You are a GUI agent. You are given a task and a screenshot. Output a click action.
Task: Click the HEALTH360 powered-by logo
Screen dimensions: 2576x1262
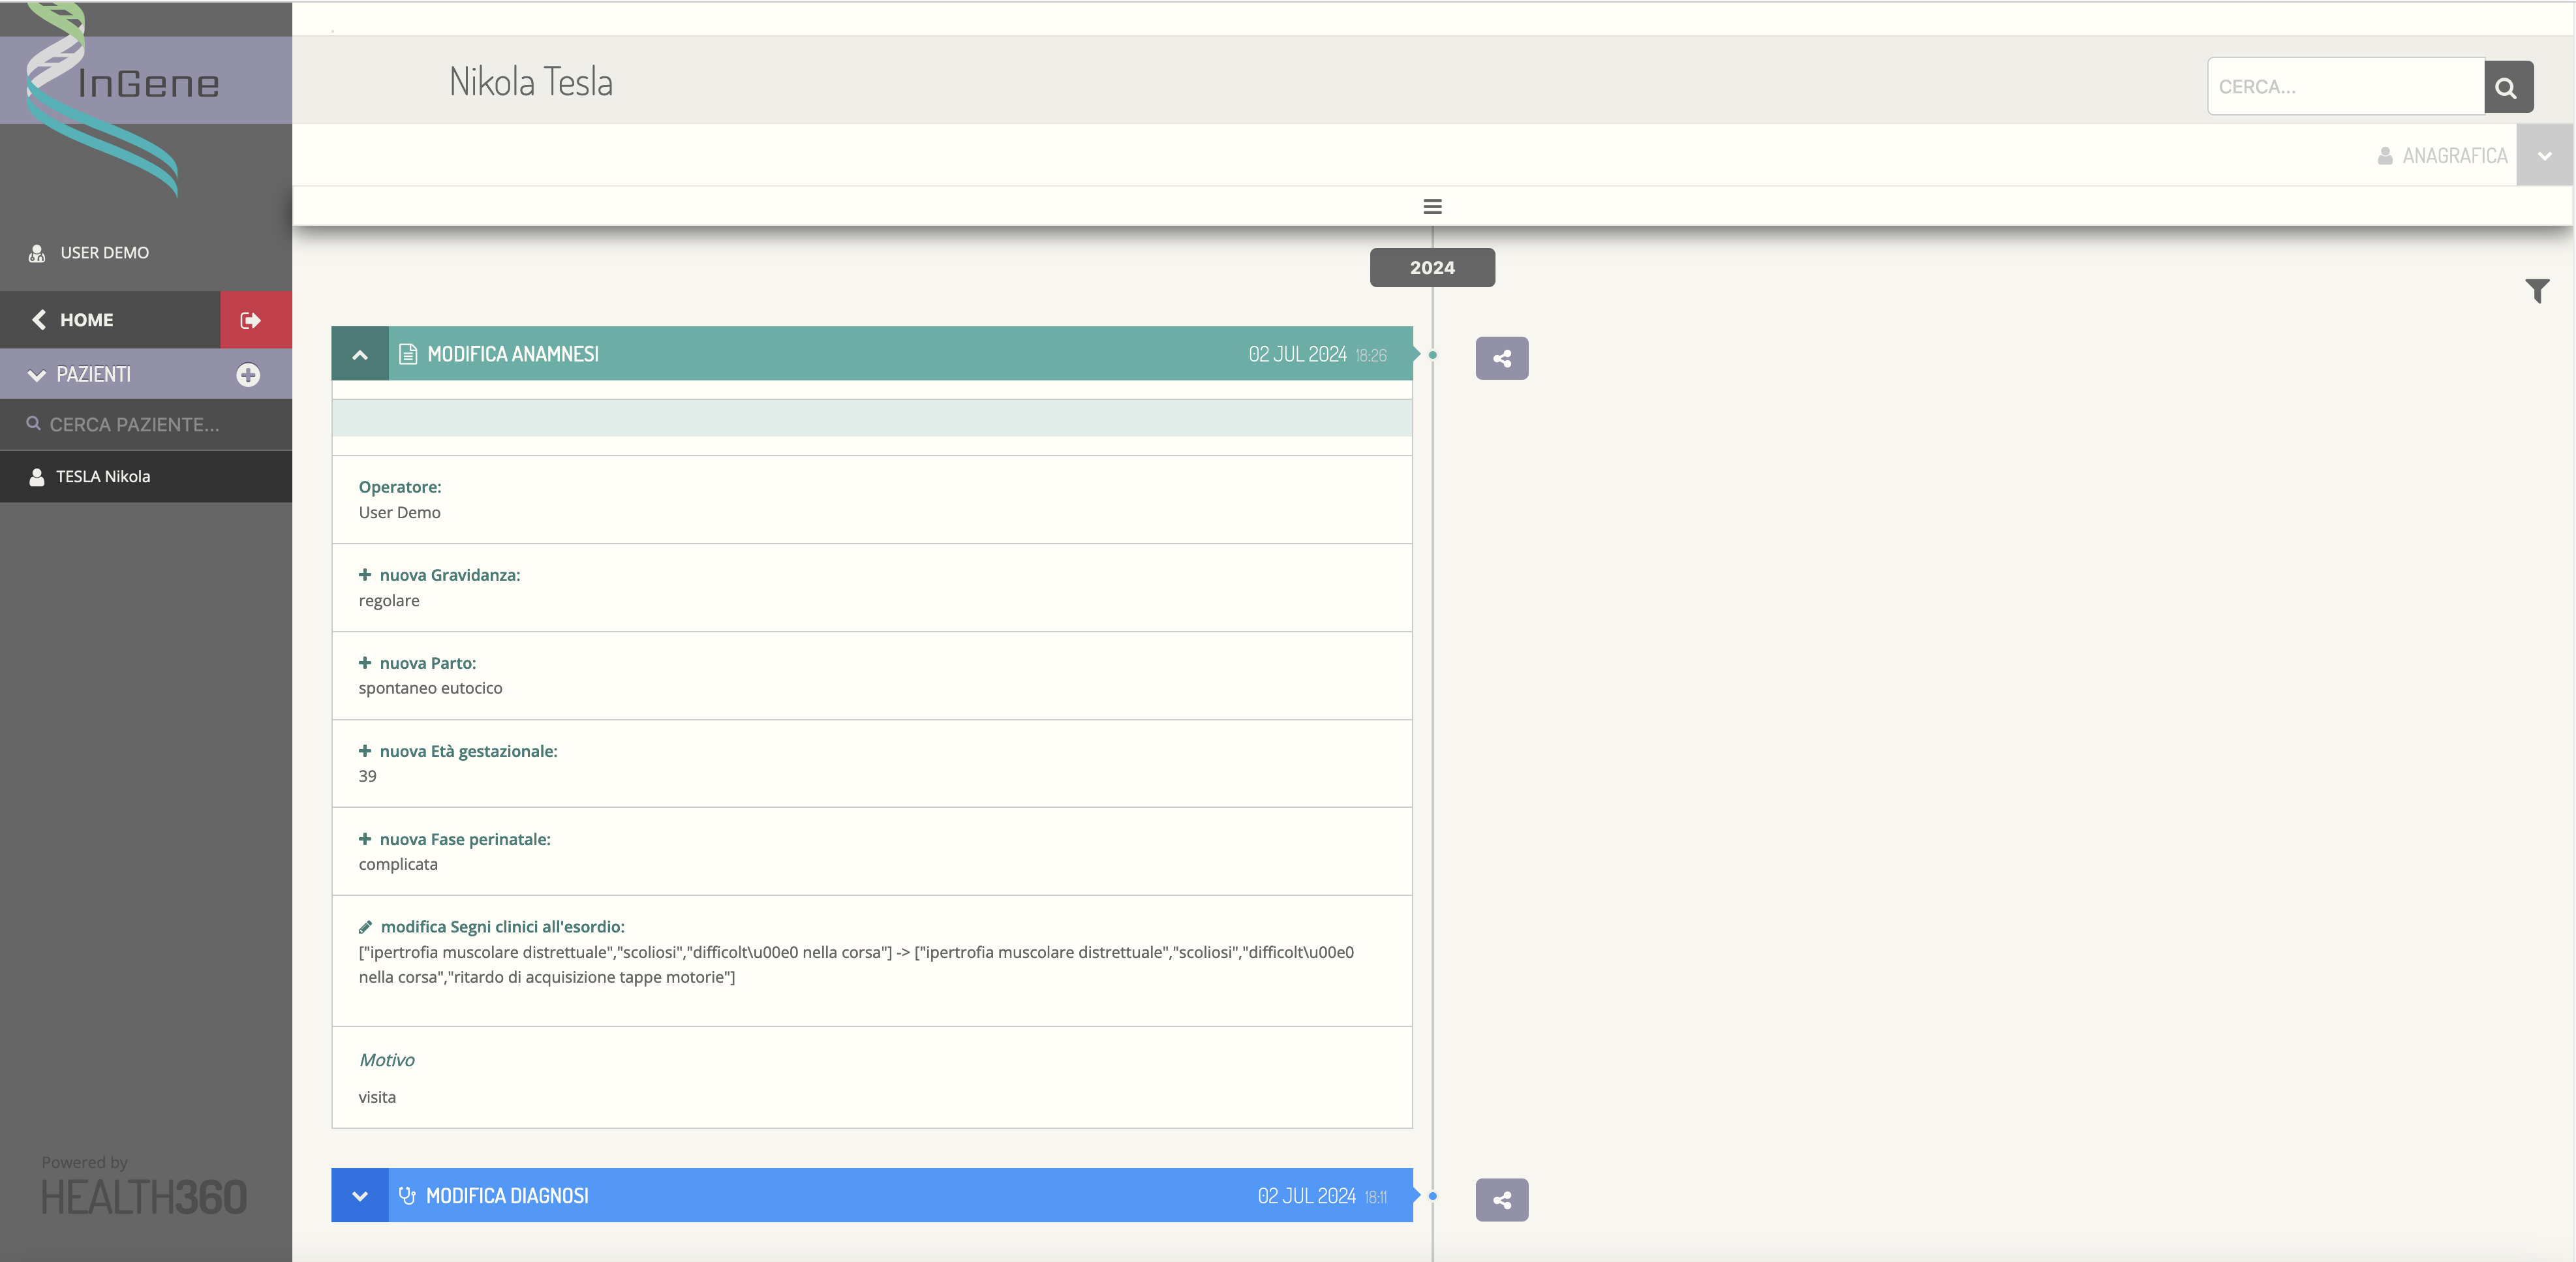[144, 1196]
